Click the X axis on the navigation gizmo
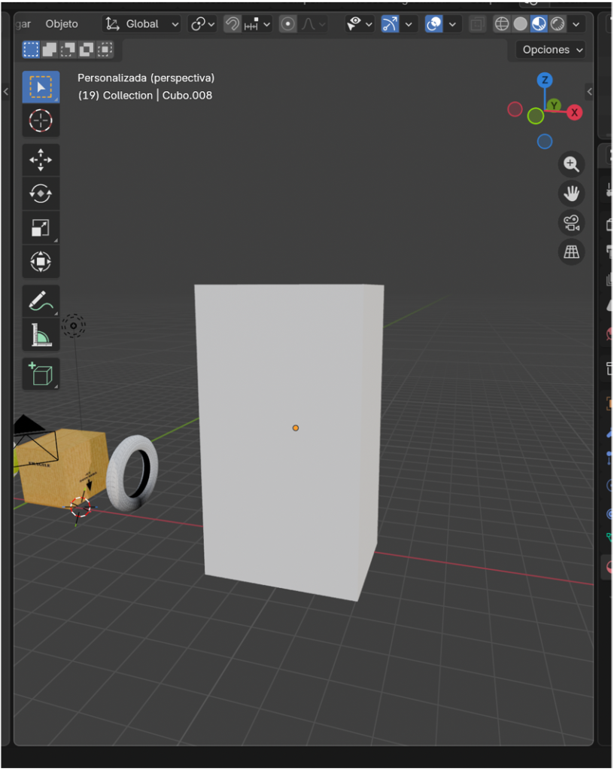This screenshot has width=614, height=771. point(574,112)
